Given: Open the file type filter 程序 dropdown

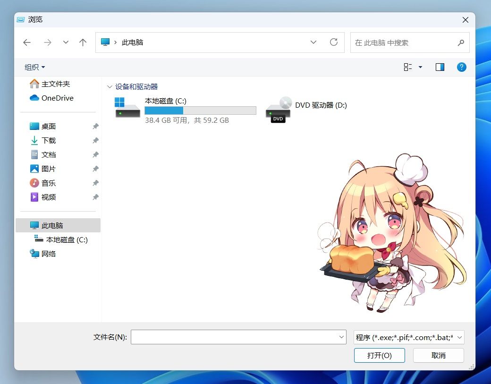Looking at the screenshot, I should (x=409, y=337).
